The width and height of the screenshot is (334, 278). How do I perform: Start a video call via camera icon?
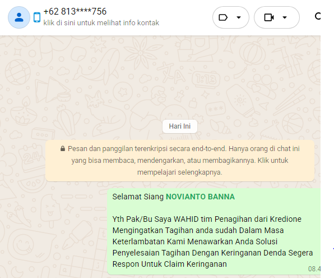[269, 17]
